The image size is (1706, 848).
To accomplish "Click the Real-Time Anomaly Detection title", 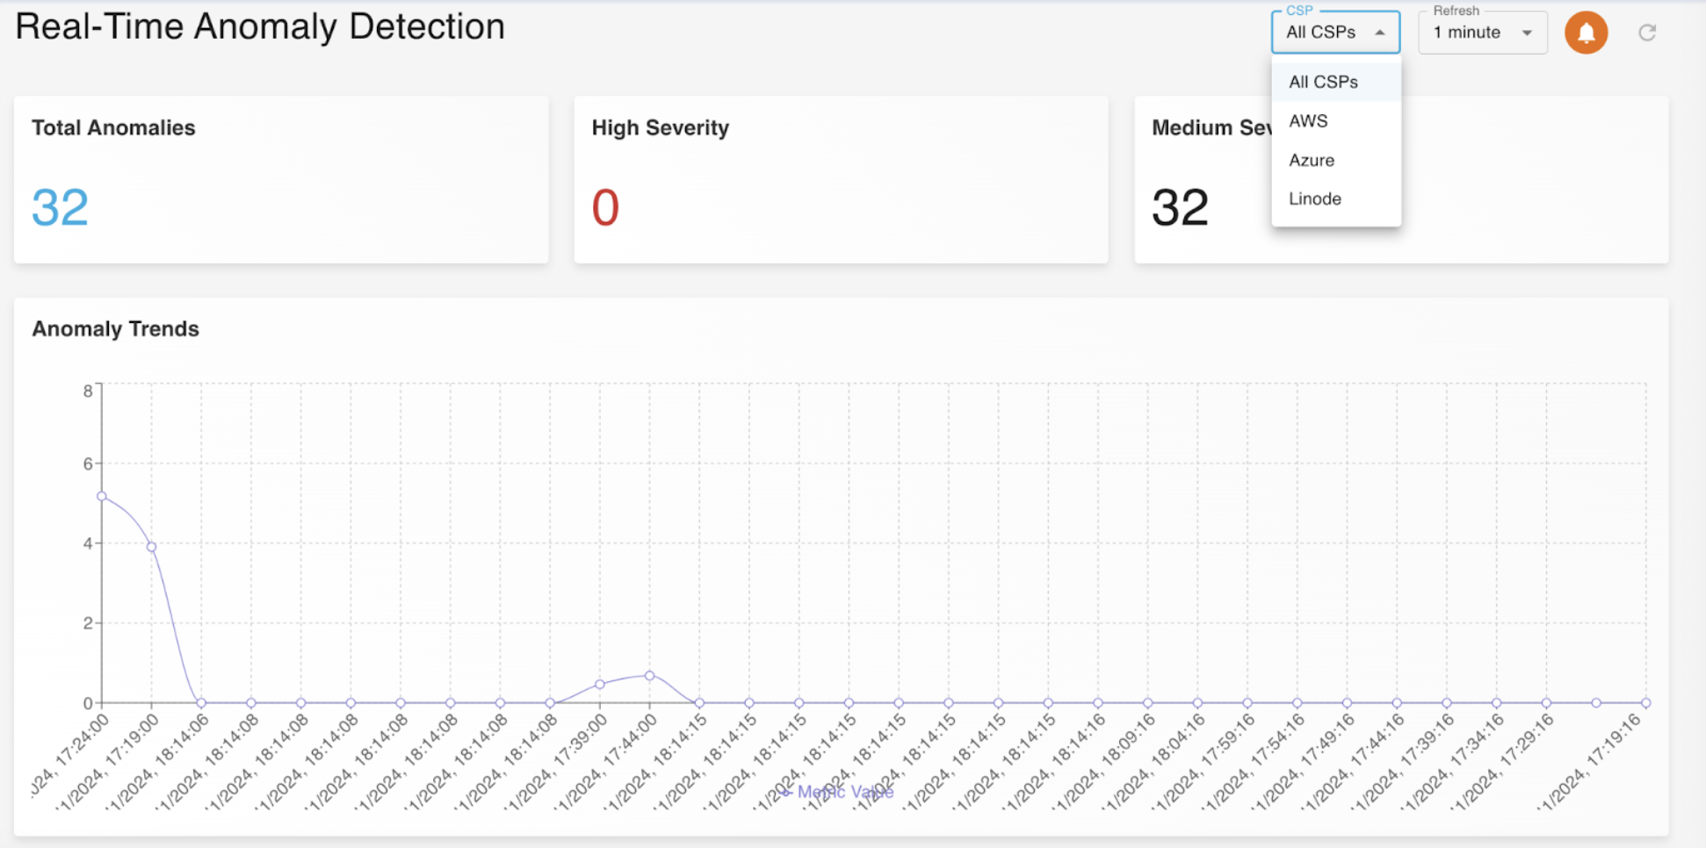I will pyautogui.click(x=260, y=26).
